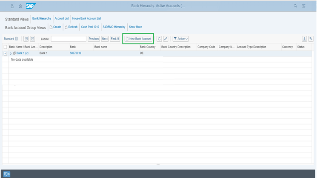Go to the SAP home icon
The image size is (317, 178).
pyautogui.click(x=20, y=6)
